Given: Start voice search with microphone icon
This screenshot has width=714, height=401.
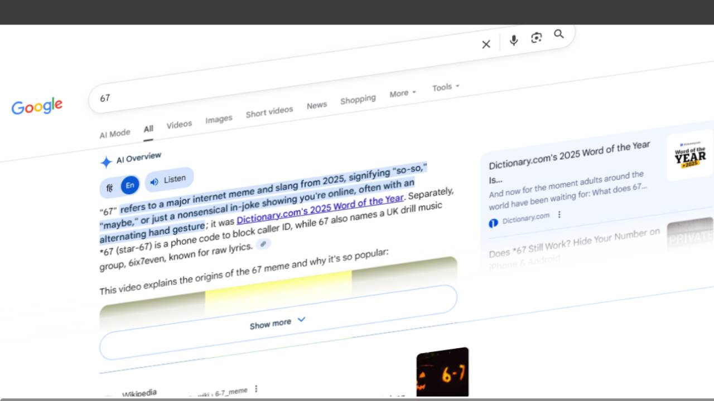Looking at the screenshot, I should (514, 40).
